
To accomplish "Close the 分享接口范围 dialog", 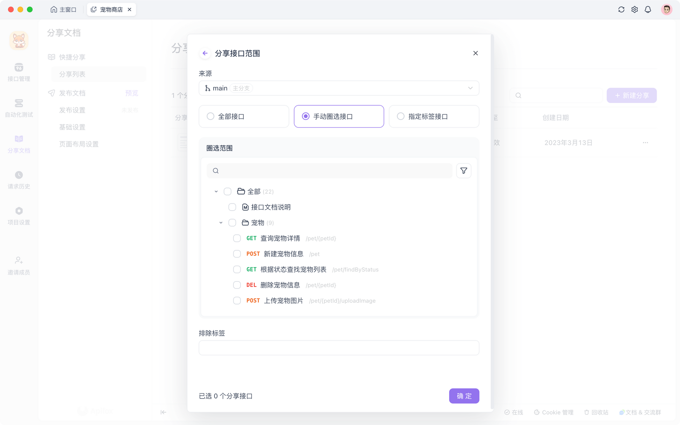I will pyautogui.click(x=475, y=53).
